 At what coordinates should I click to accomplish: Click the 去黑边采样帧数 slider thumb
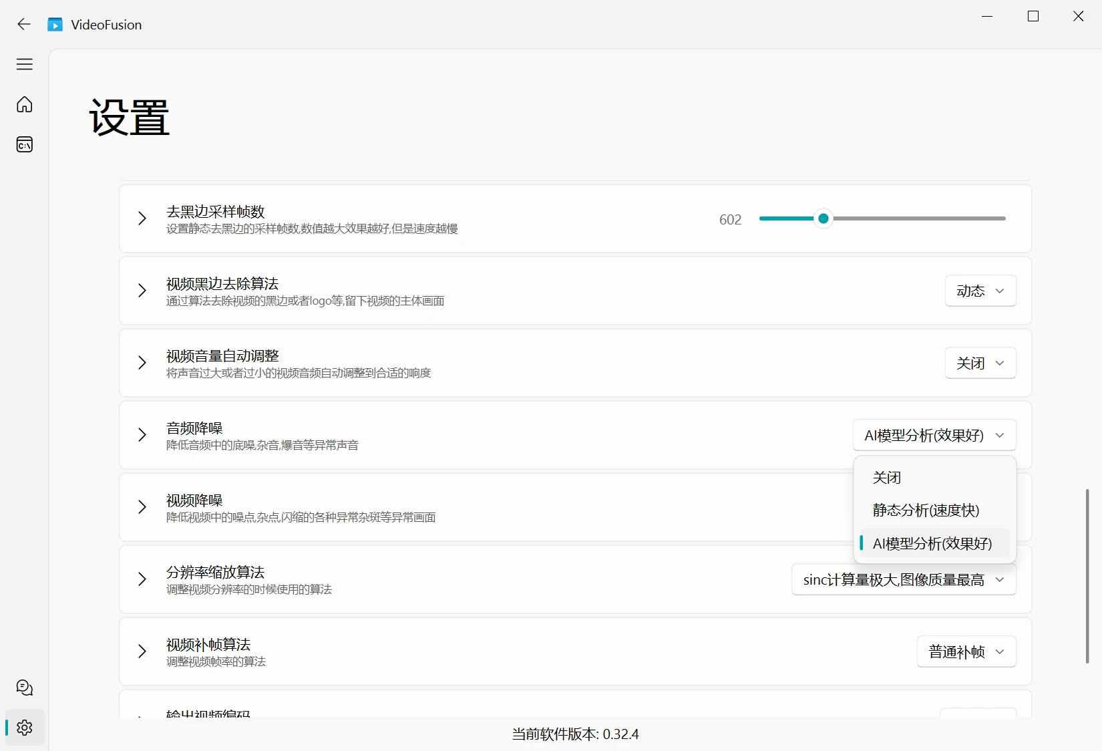tap(823, 218)
